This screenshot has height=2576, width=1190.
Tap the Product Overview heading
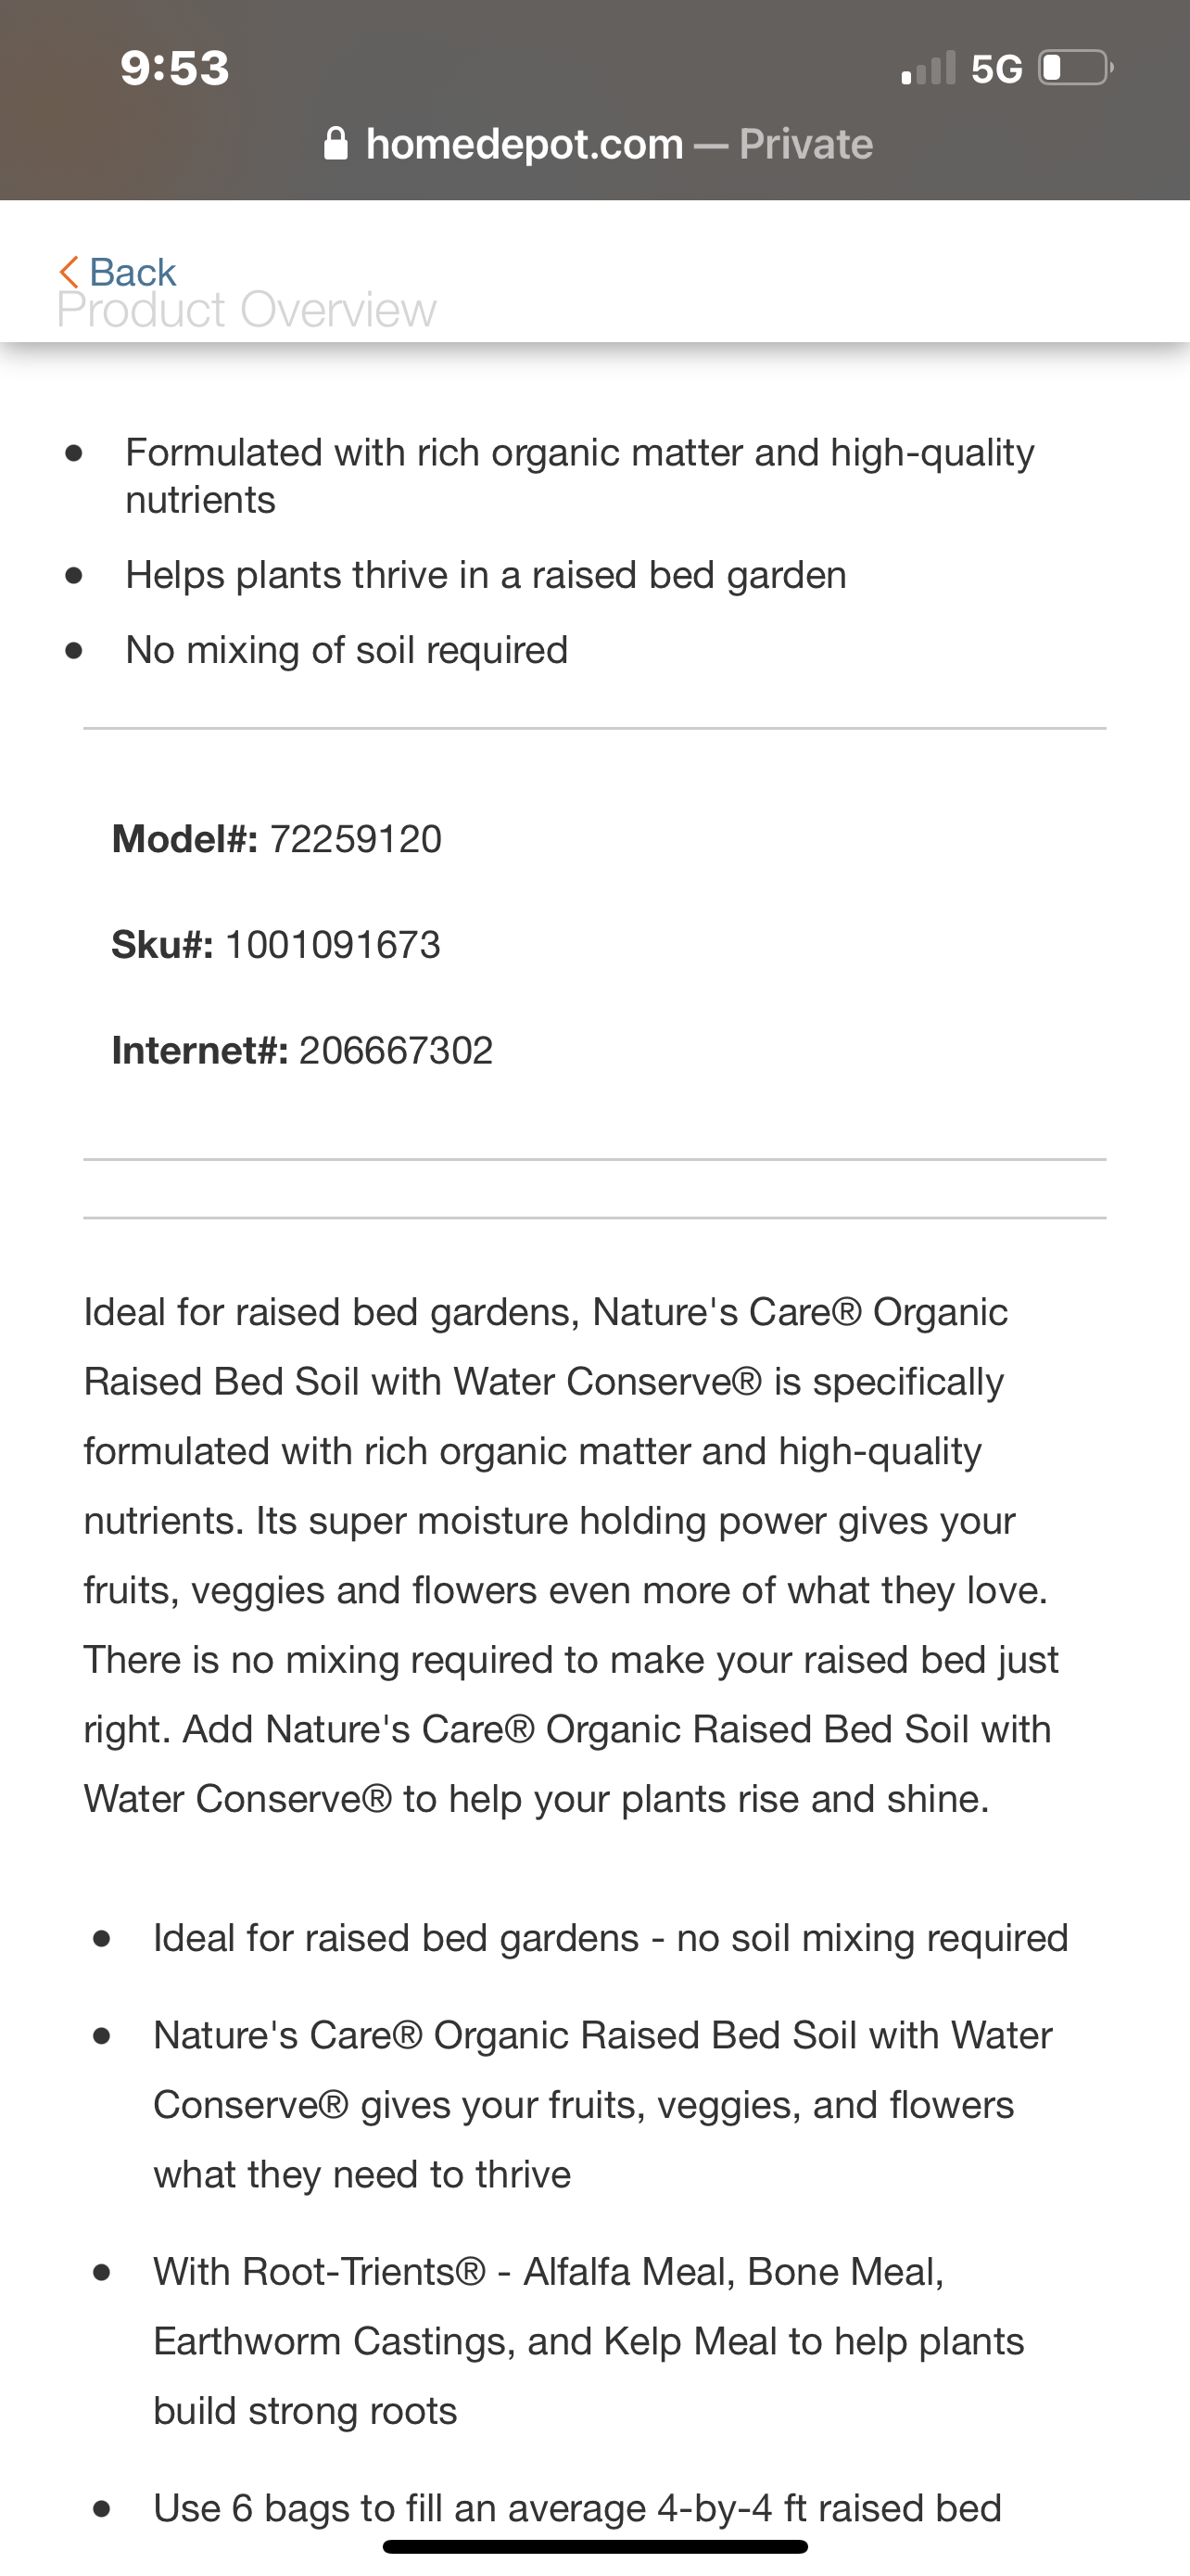tap(247, 310)
